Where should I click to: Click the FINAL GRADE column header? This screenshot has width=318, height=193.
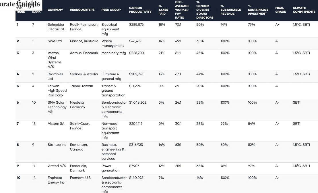click(280, 10)
